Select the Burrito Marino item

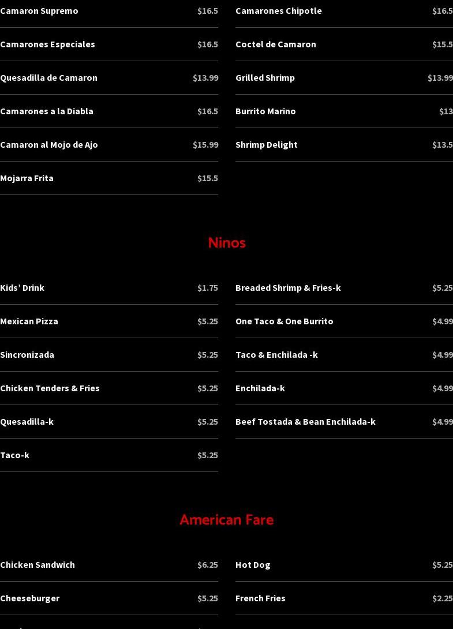pos(265,111)
